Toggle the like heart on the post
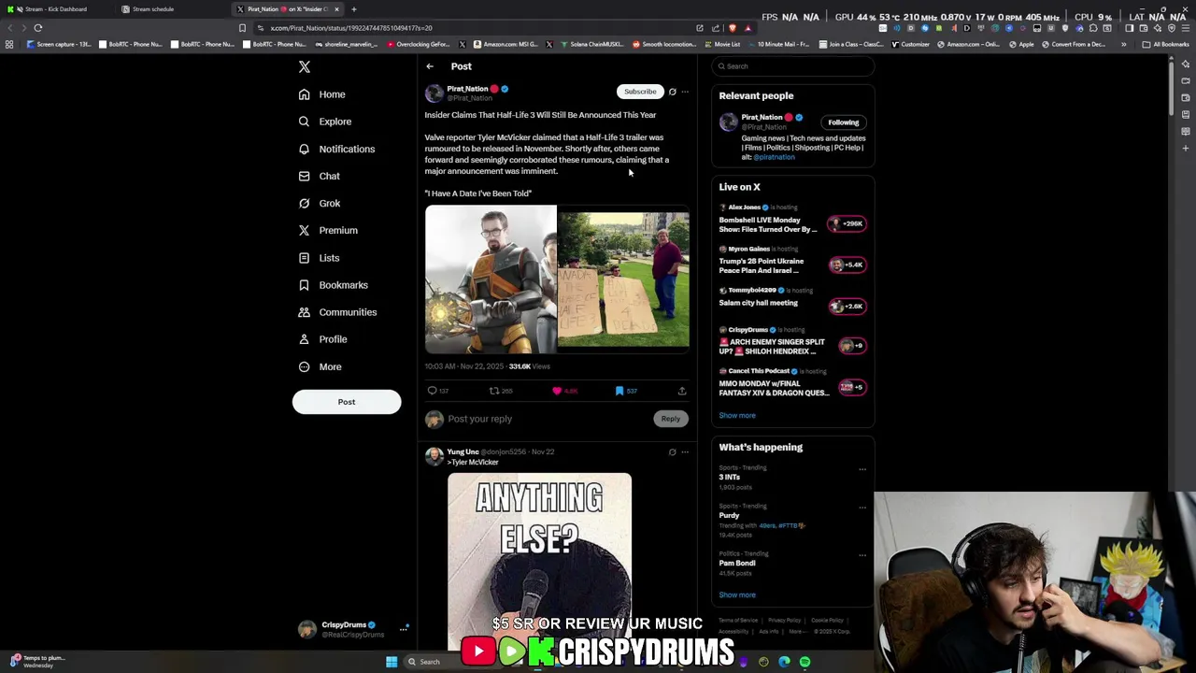Viewport: 1196px width, 673px height. [557, 391]
